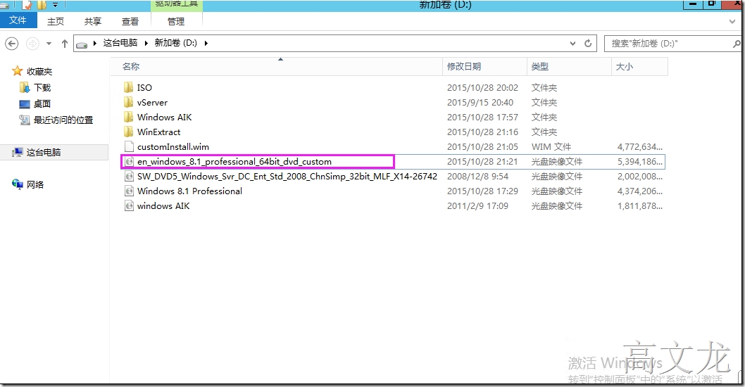The height and width of the screenshot is (387, 745).
Task: Go back with the back arrow
Action: click(x=11, y=44)
